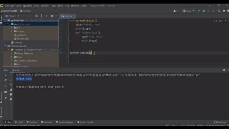Open the Problems tool window
The image size is (229, 129).
(32, 122)
